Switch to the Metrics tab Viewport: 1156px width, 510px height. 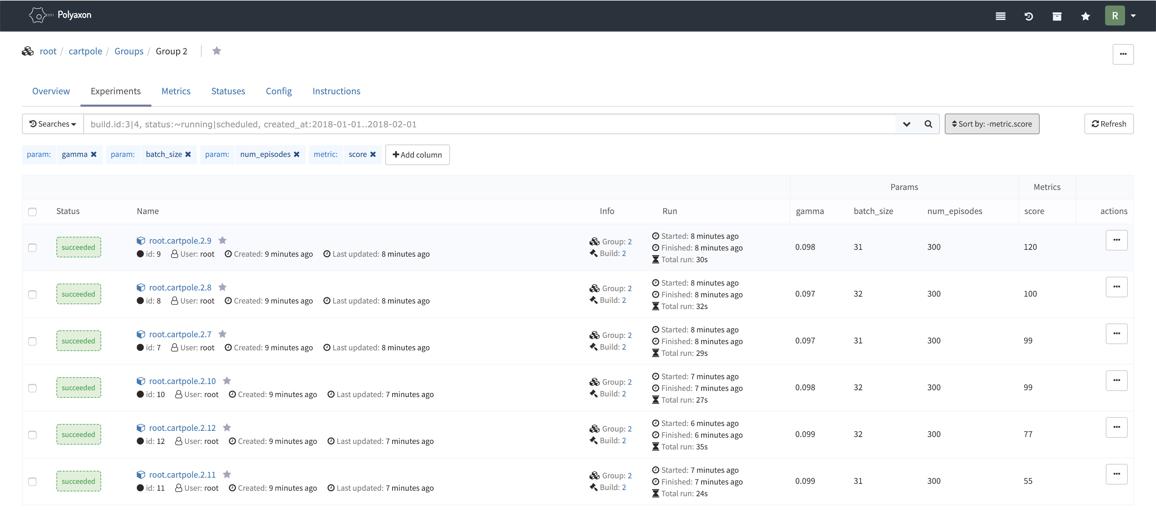[x=176, y=91]
